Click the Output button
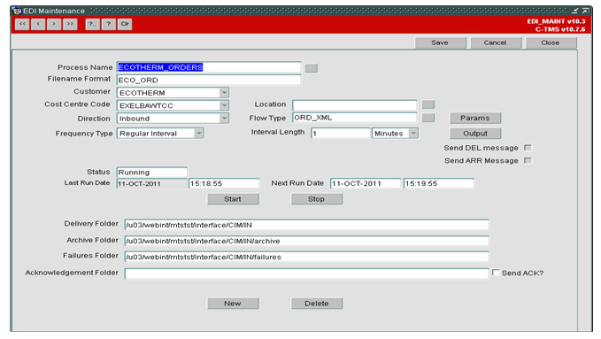The image size is (601, 339). click(475, 134)
